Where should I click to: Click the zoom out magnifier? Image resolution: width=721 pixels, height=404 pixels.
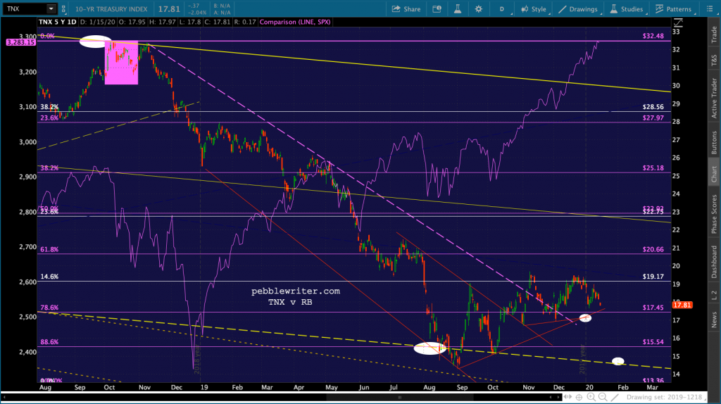tap(603, 397)
